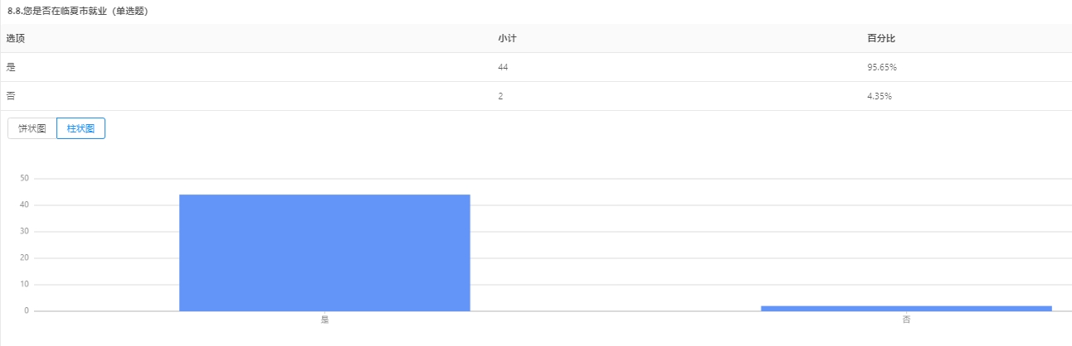Select the 是 option cell in table
This screenshot has width=1072, height=346.
pyautogui.click(x=10, y=67)
